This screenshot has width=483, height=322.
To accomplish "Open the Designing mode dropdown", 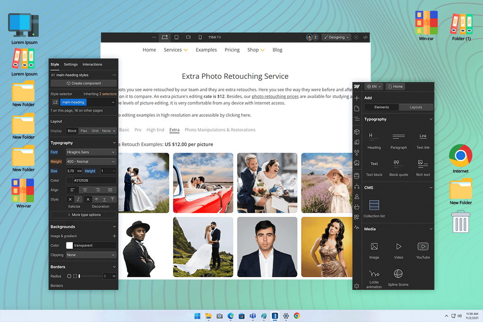I will 337,37.
